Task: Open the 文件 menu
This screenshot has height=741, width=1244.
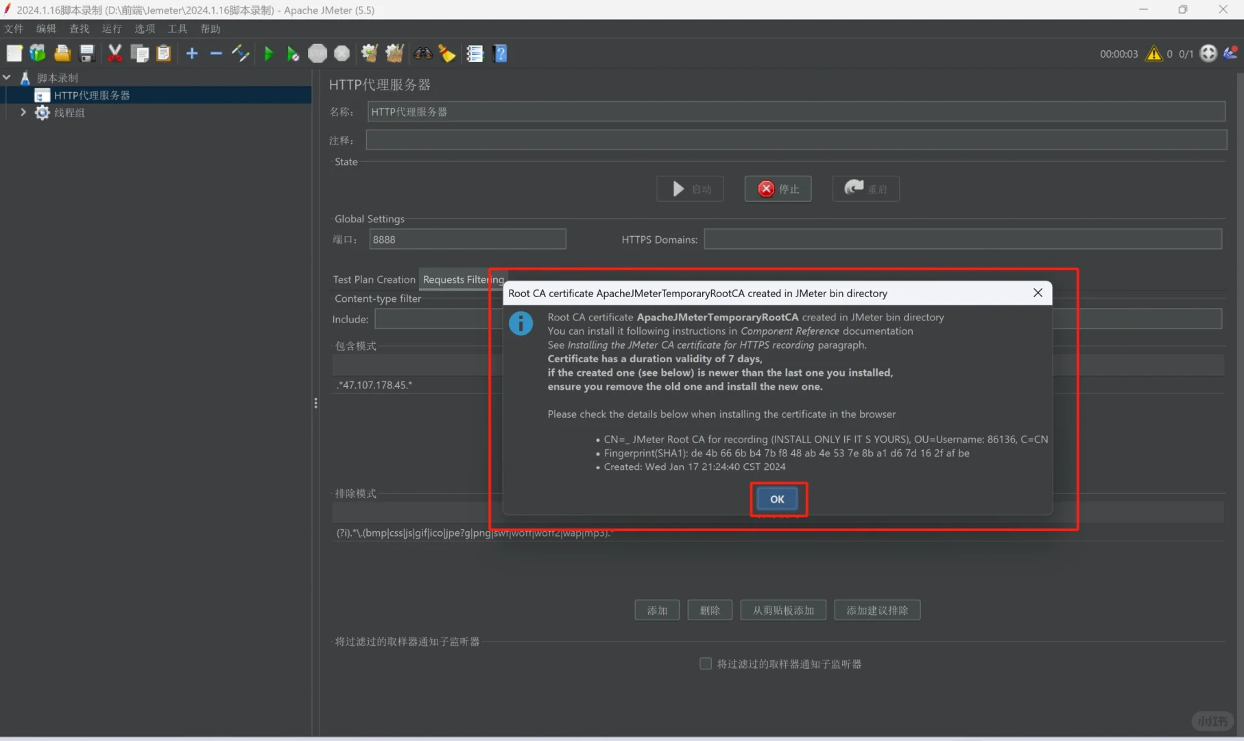Action: [14, 29]
